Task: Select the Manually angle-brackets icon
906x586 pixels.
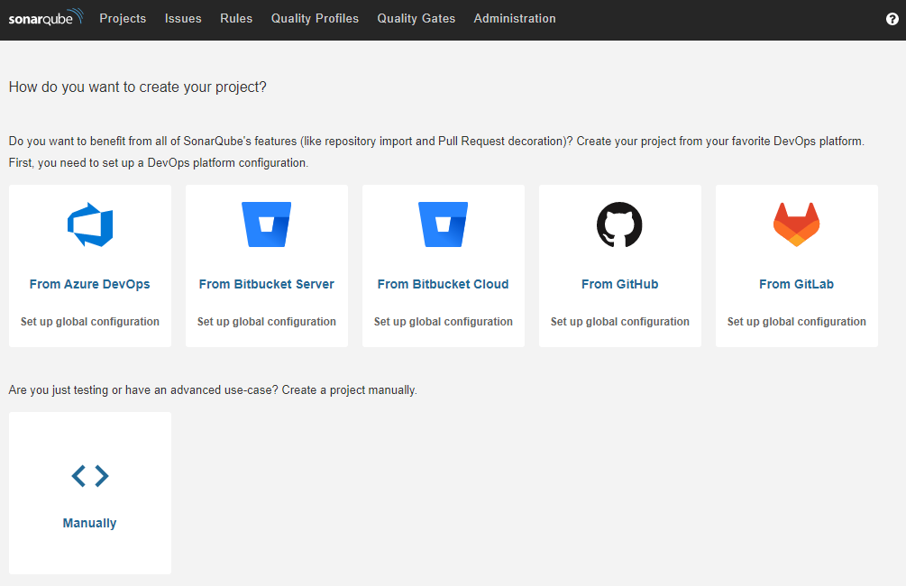Action: 89,476
